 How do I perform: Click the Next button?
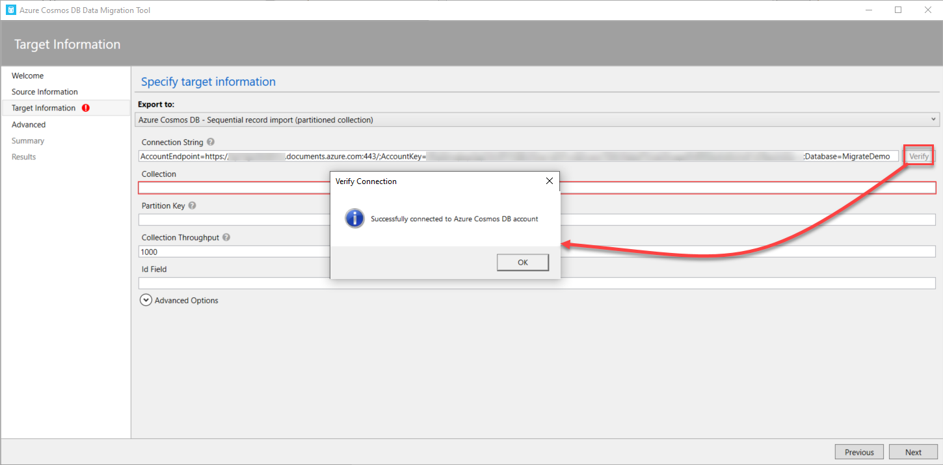(913, 452)
